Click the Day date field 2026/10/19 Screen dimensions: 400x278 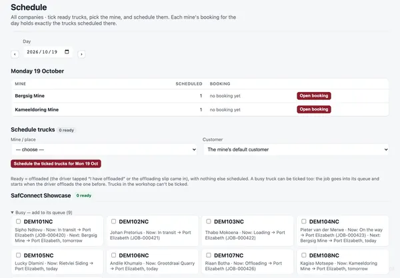pyautogui.click(x=48, y=52)
